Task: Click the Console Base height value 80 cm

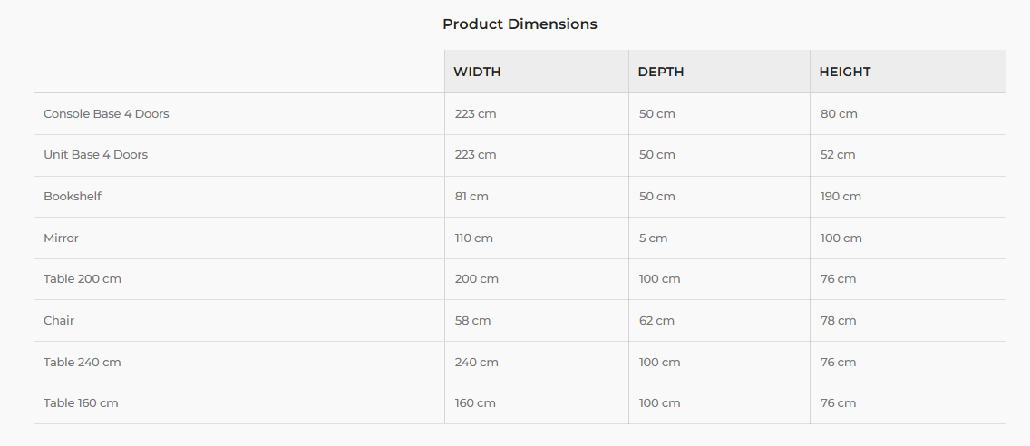Action: pos(839,113)
